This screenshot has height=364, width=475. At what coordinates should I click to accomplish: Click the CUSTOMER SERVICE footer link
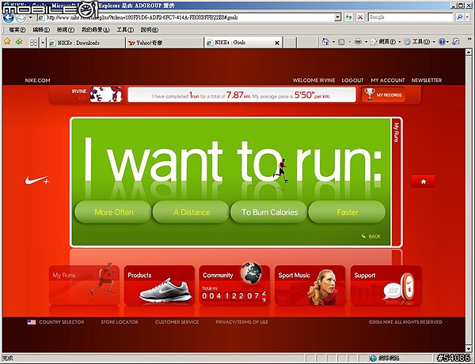click(x=177, y=322)
